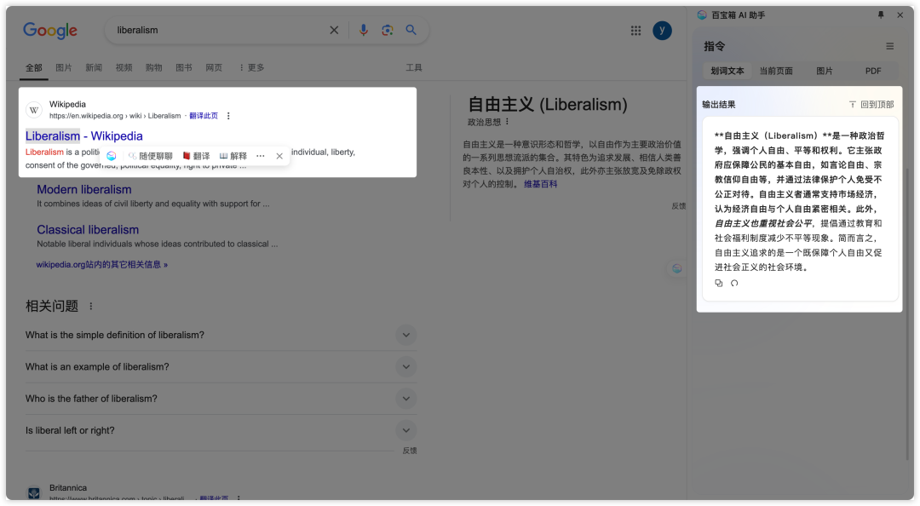Open wikipedia.org站内的其它相关信息 link

tap(102, 265)
